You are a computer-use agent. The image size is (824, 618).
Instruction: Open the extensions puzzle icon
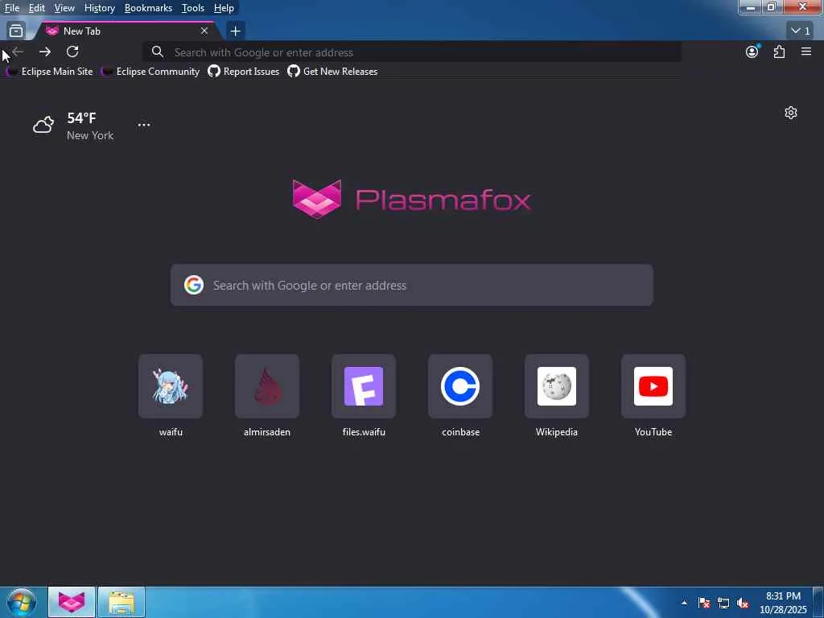coord(779,51)
